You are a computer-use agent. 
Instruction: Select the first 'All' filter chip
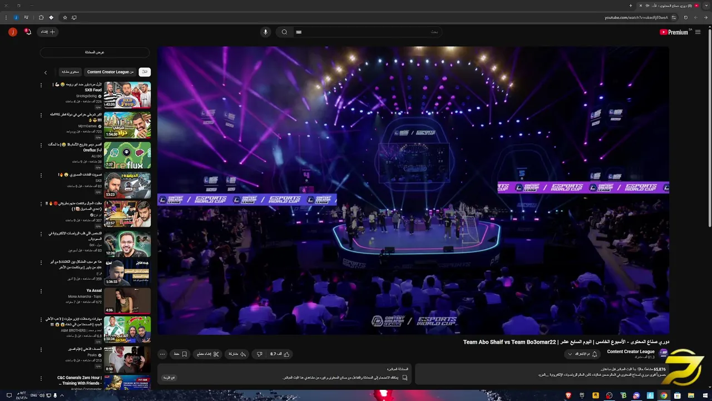click(x=145, y=72)
